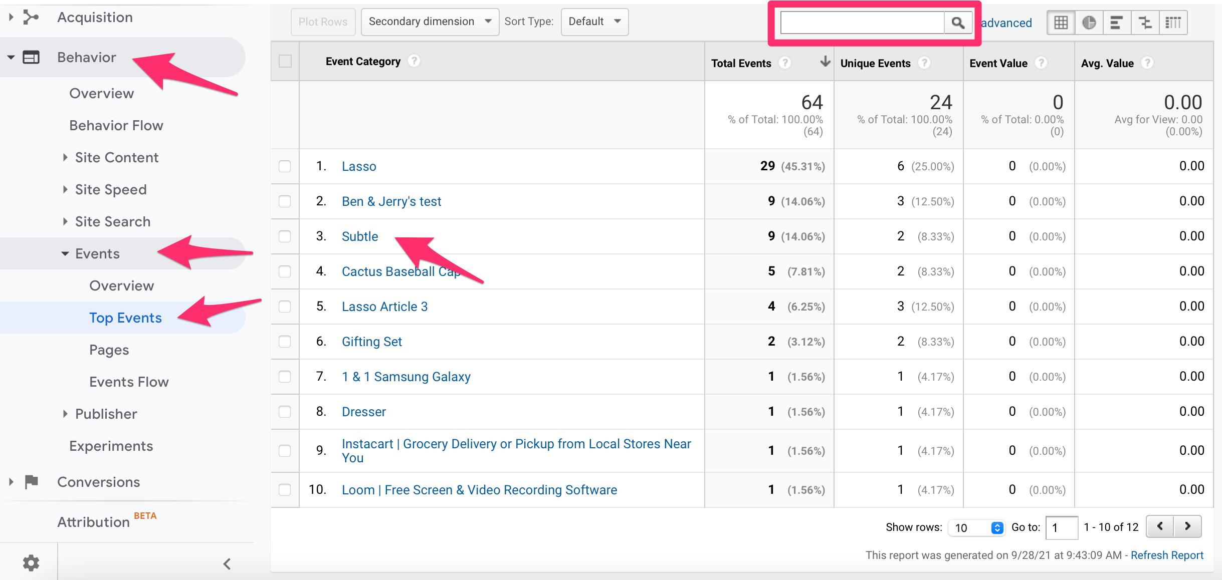
Task: Check the Cactus Baseball Cap row
Action: 285,271
